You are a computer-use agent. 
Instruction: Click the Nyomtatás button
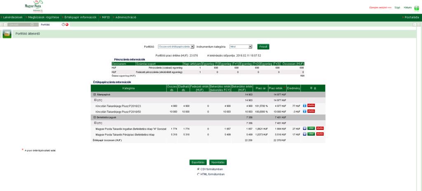[x=218, y=162]
